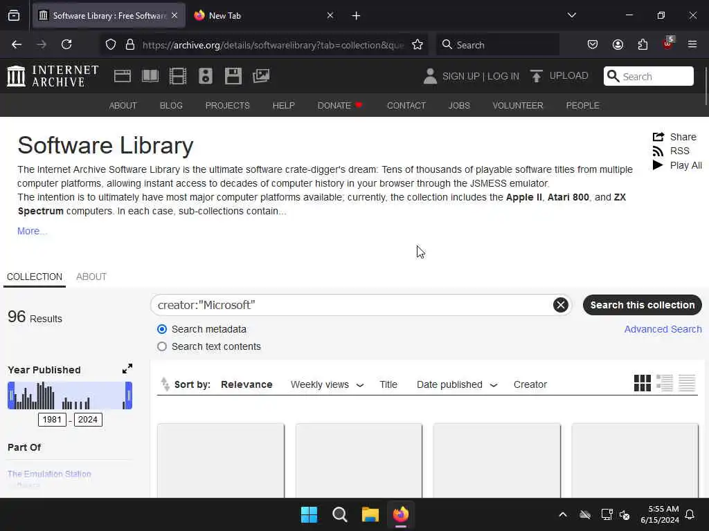Viewport: 709px width, 531px height.
Task: Open the ABOUT navigation item
Action: coord(123,105)
